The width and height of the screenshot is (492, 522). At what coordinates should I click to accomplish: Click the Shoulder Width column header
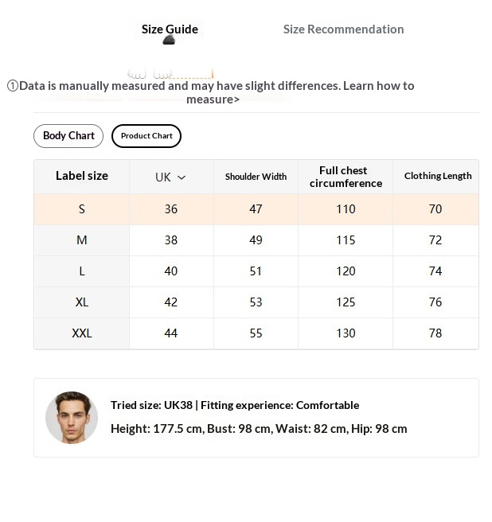tap(256, 177)
